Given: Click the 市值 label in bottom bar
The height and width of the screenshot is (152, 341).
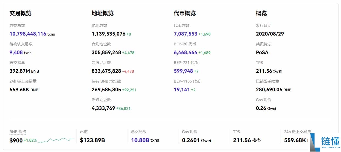Looking at the screenshot, I should click(84, 132).
